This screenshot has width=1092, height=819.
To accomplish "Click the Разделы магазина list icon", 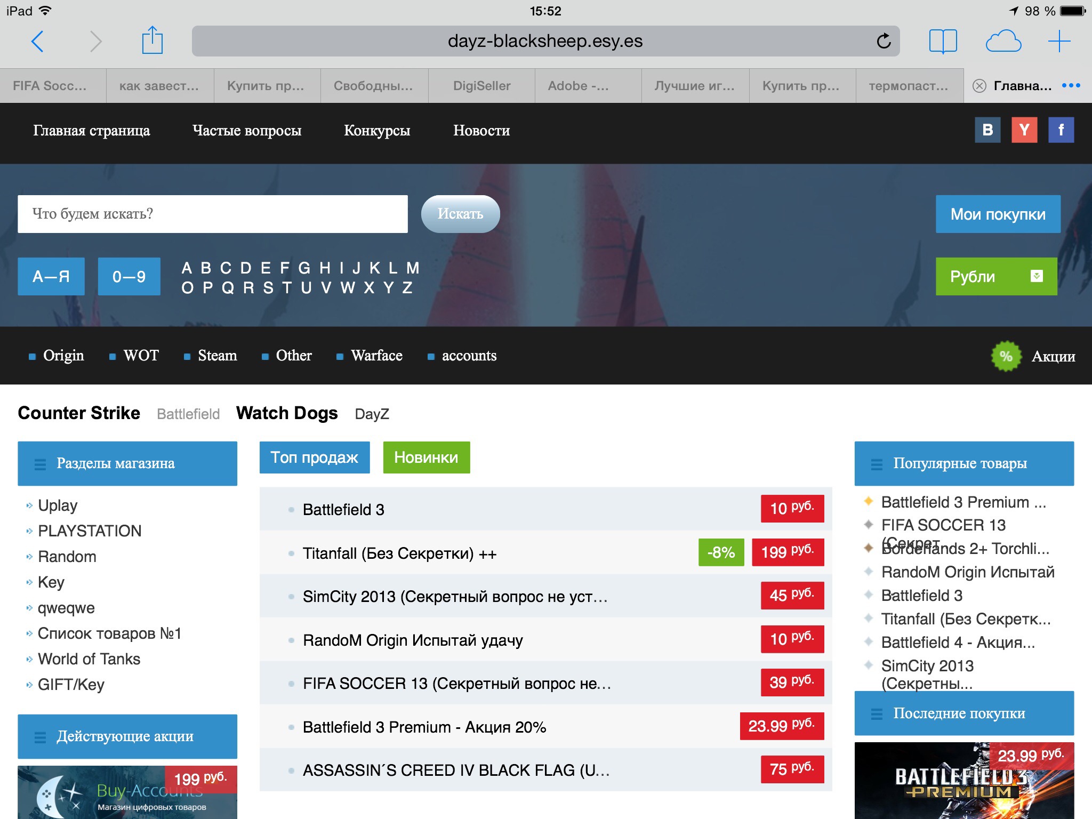I will click(x=40, y=464).
